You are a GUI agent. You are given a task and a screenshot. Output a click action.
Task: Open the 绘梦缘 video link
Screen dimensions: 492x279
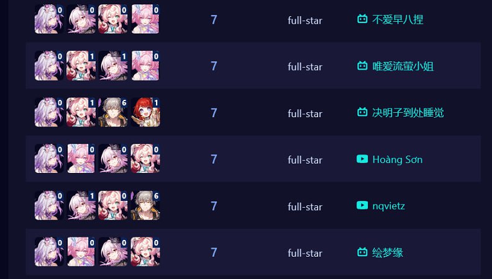pyautogui.click(x=388, y=252)
